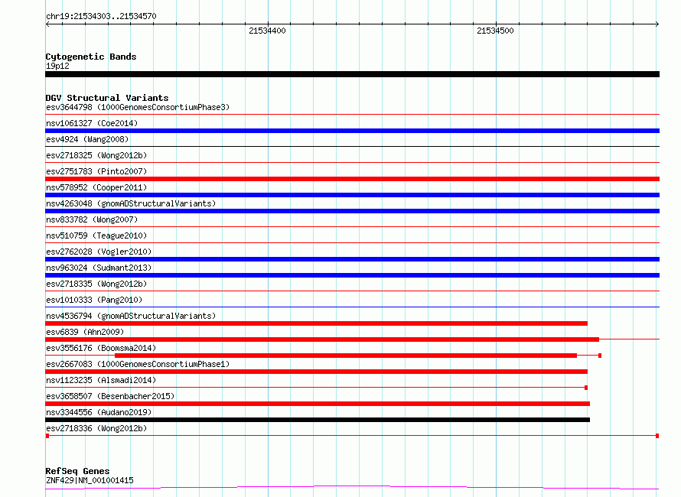Select variant esv2667083 (1000GenomesConsortiumPhase1) label
681x497 pixels.
(x=138, y=364)
